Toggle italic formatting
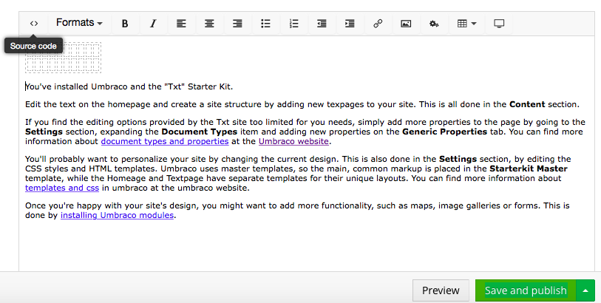Viewport: 601px width, 303px height. tap(153, 24)
